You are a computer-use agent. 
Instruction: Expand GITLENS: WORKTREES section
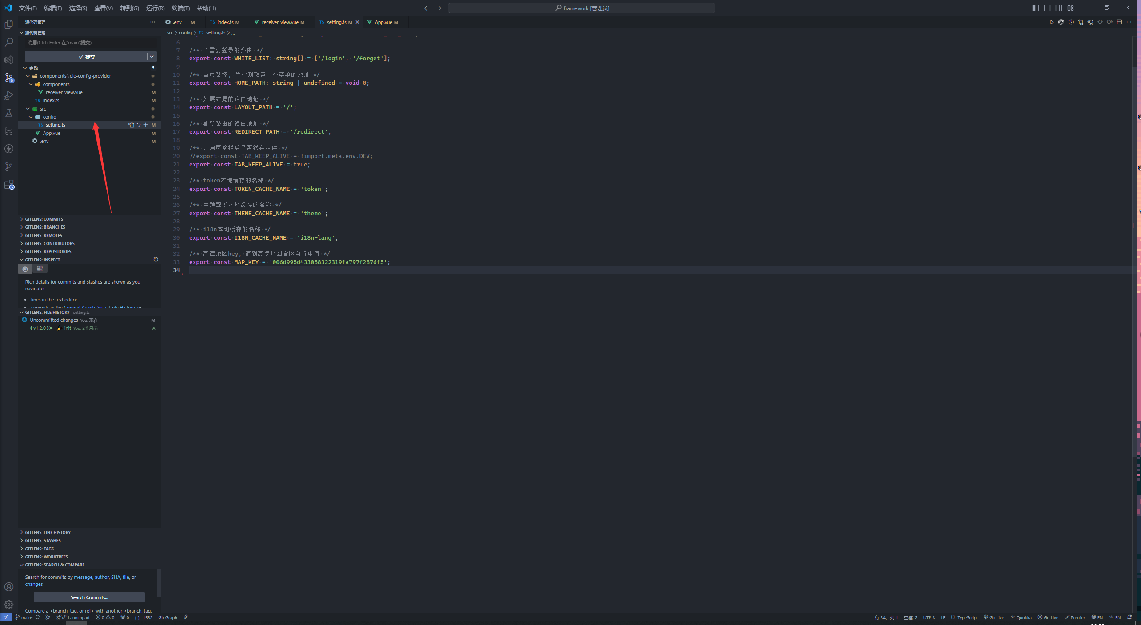[x=46, y=557]
